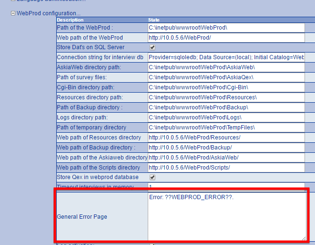Grab the General Error Page textarea resize handle
Viewport: 315px width, 245px height.
click(304, 238)
